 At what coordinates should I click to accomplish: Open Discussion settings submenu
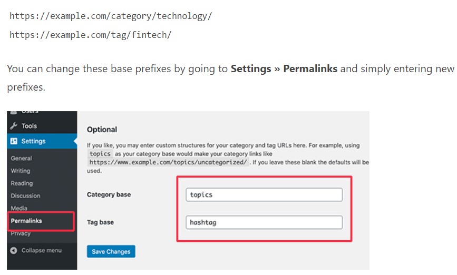point(26,196)
